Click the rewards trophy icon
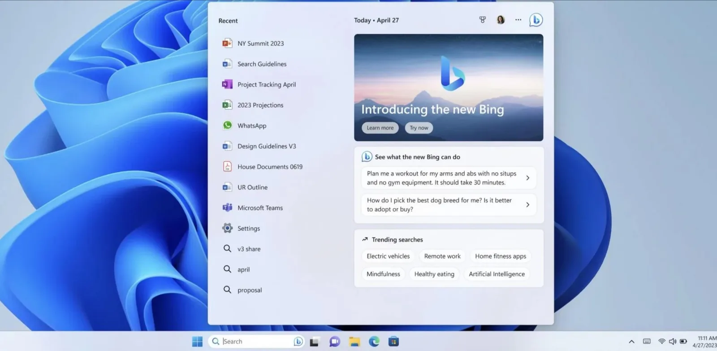 [483, 20]
